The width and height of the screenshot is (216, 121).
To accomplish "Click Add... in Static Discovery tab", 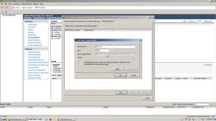I will pos(121,93).
